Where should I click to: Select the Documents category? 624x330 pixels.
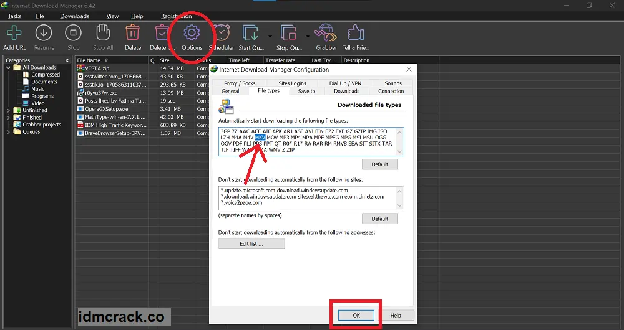[44, 82]
